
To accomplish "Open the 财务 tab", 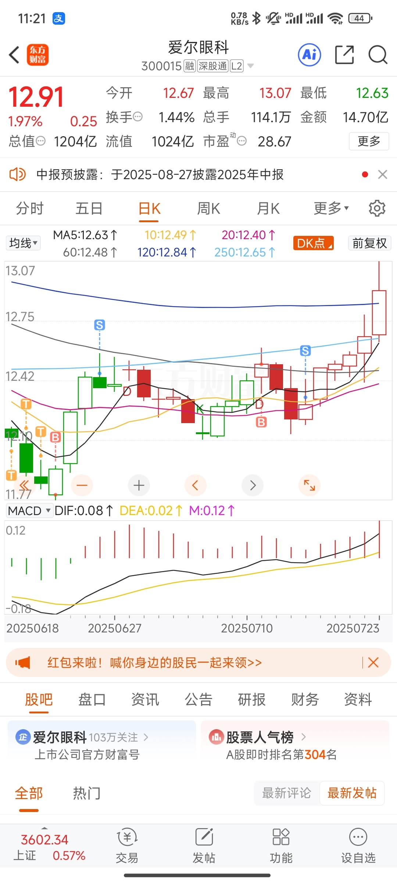I will click(305, 699).
